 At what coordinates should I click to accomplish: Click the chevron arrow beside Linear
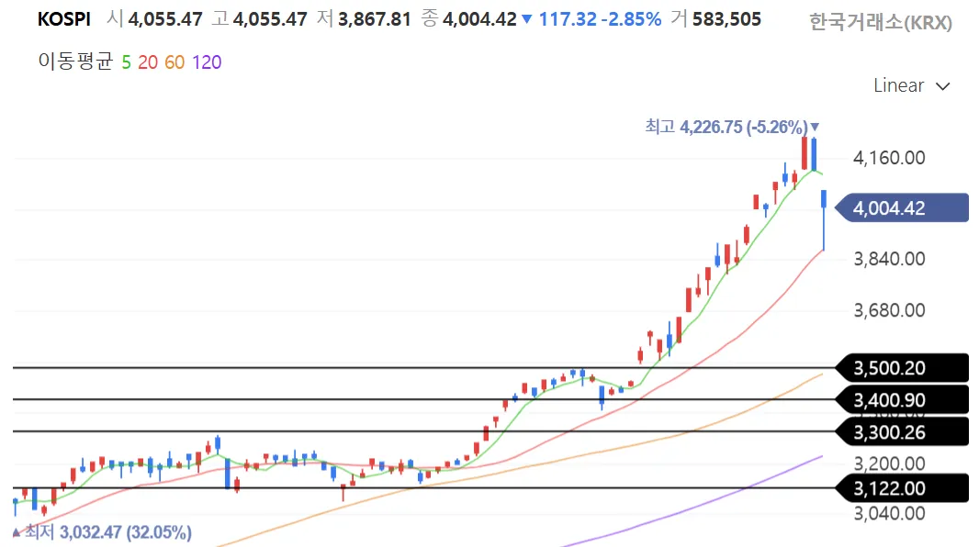pyautogui.click(x=942, y=86)
